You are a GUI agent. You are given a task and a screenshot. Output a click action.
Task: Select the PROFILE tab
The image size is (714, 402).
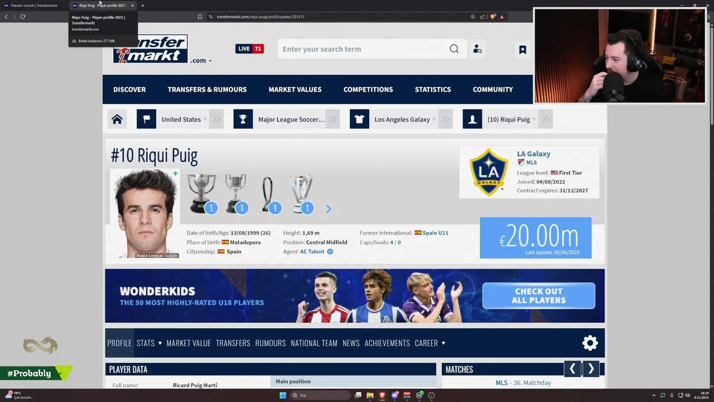[x=119, y=343]
